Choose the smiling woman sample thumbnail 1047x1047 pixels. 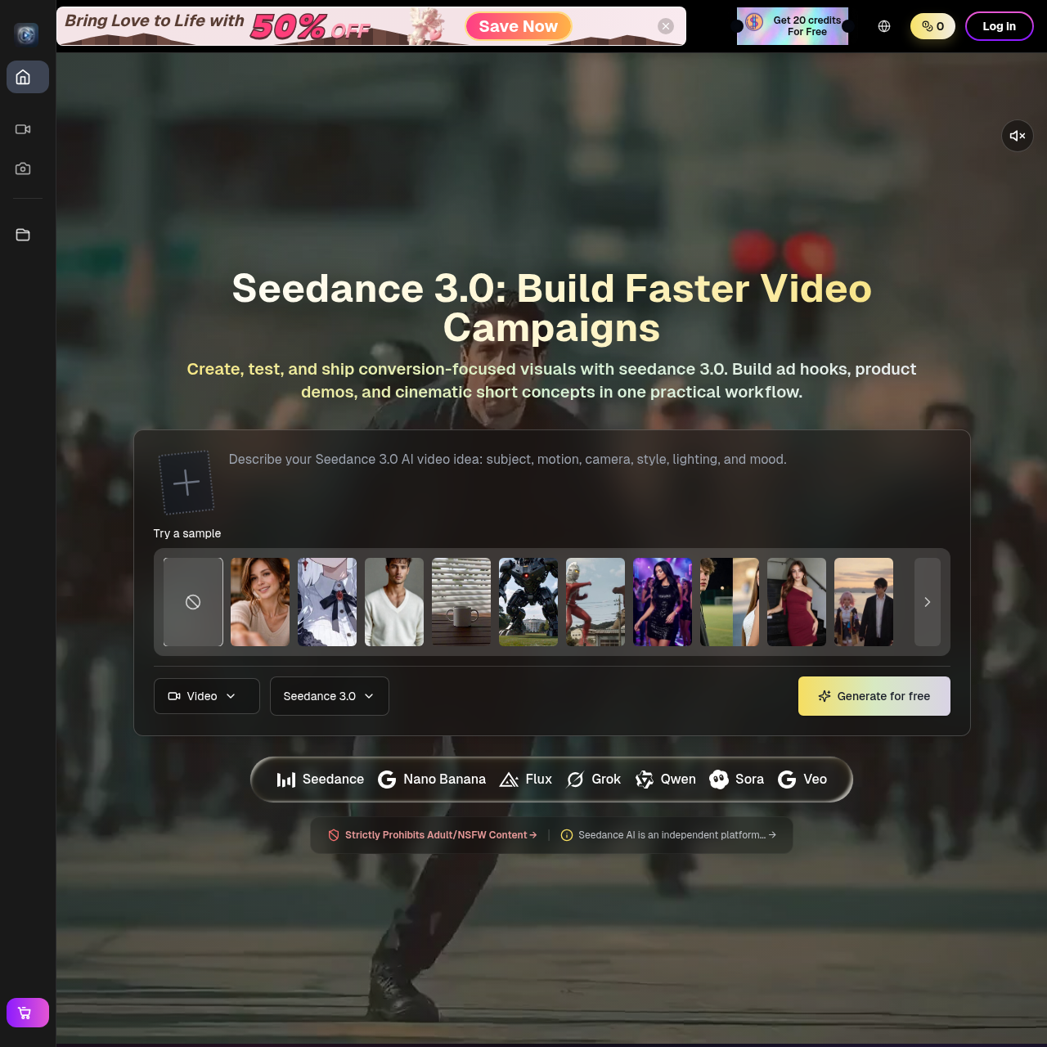(x=259, y=601)
